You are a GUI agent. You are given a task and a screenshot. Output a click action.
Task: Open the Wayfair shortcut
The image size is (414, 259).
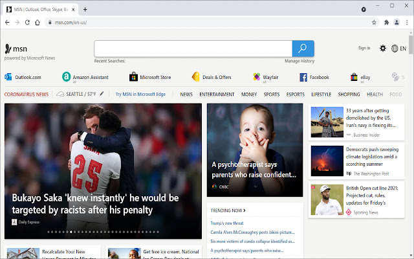click(266, 77)
